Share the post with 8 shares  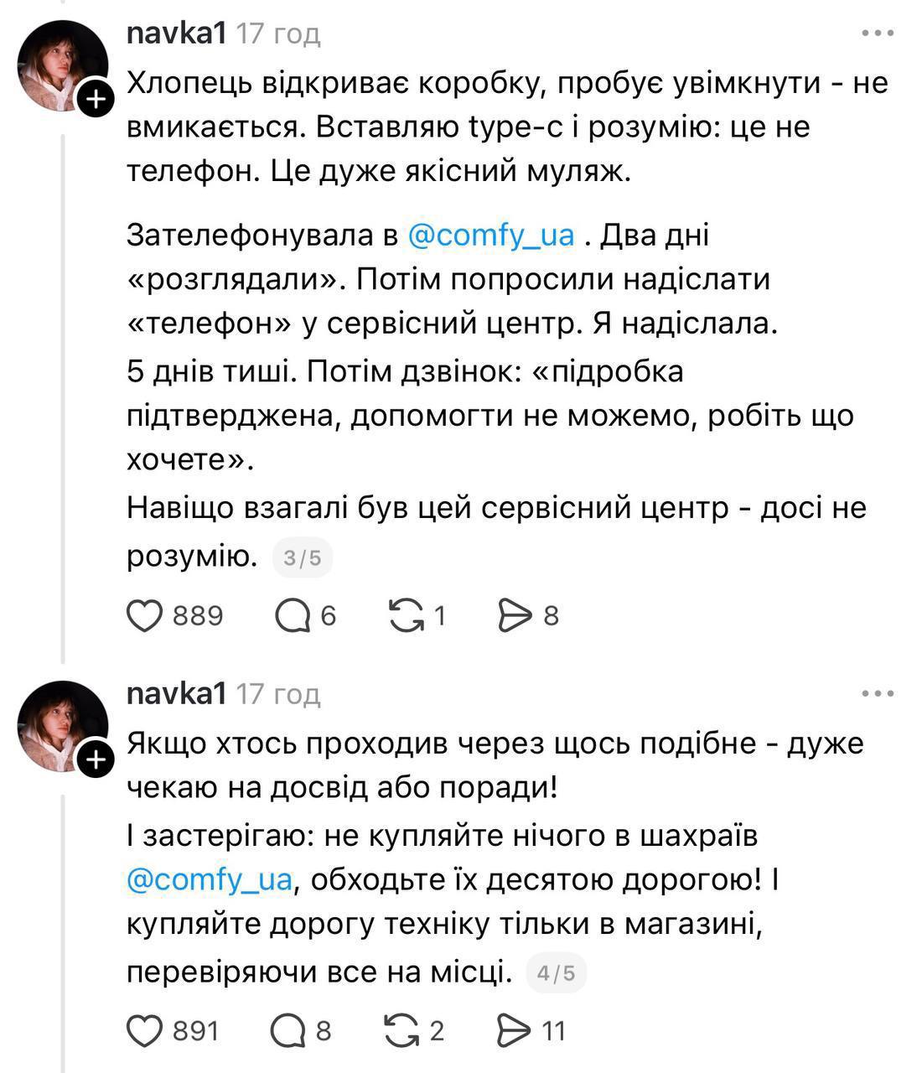click(515, 616)
